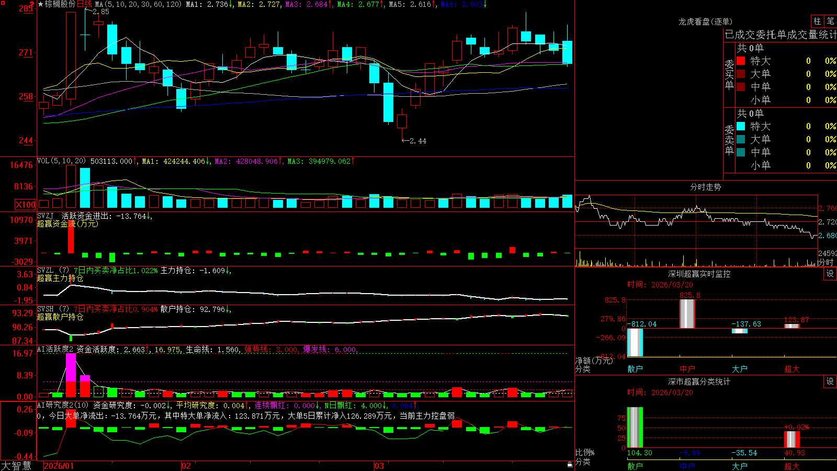Click the teal 中单 sell-order swatch
The width and height of the screenshot is (837, 471).
(x=741, y=152)
